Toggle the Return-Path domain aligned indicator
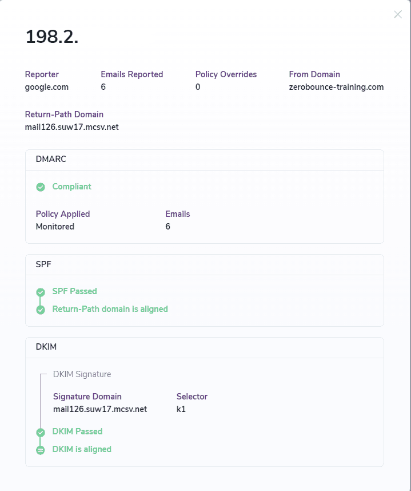Image resolution: width=411 pixels, height=491 pixels. tap(40, 310)
